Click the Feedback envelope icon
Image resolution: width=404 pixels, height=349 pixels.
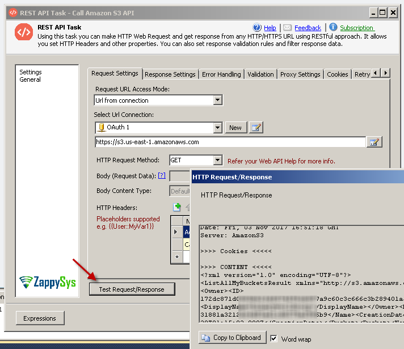pyautogui.click(x=287, y=28)
